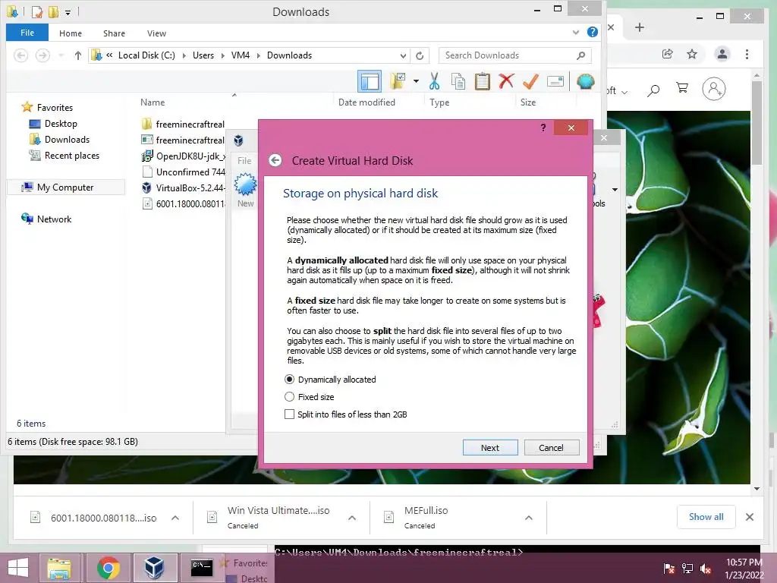Viewport: 777px width, 583px height.
Task: Open address bar history dropdown
Action: click(x=403, y=55)
